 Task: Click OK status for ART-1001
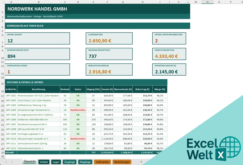coord(78,96)
